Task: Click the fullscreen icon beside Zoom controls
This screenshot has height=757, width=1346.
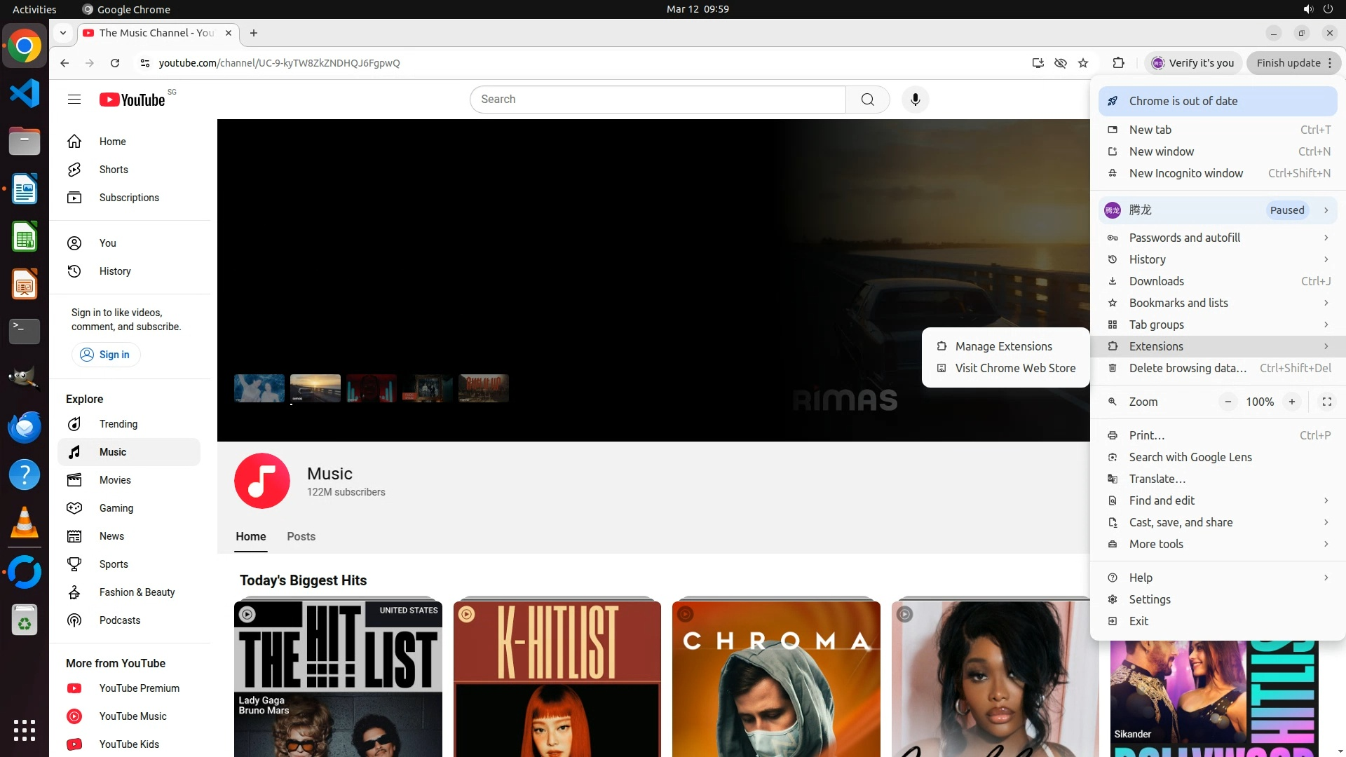Action: [x=1326, y=402]
